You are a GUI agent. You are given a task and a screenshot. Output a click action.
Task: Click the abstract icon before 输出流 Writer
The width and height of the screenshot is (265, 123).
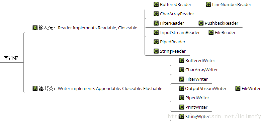[35, 88]
